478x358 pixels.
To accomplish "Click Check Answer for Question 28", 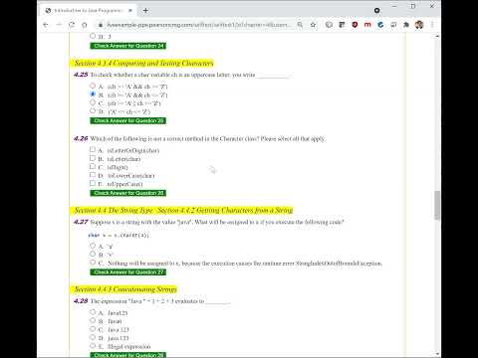I will (x=128, y=355).
